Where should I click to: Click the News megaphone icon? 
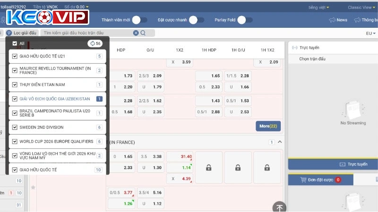pyautogui.click(x=332, y=20)
